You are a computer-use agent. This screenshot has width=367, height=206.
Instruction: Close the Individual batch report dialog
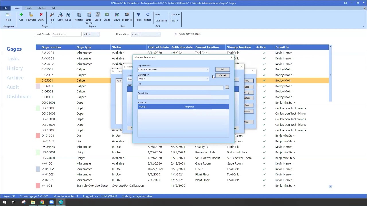[231, 57]
